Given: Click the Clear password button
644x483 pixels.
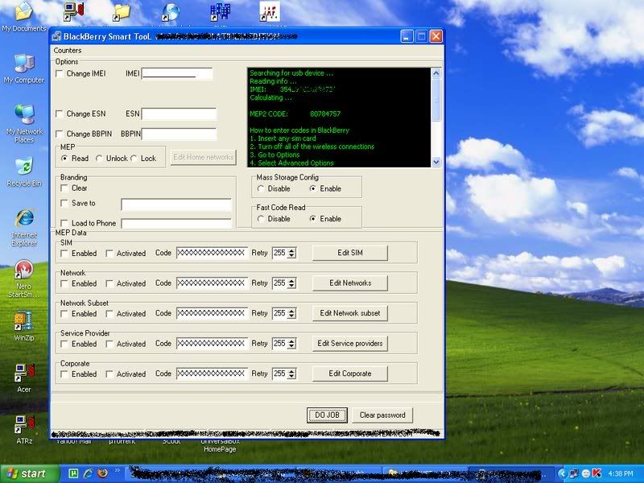Looking at the screenshot, I should tap(382, 415).
